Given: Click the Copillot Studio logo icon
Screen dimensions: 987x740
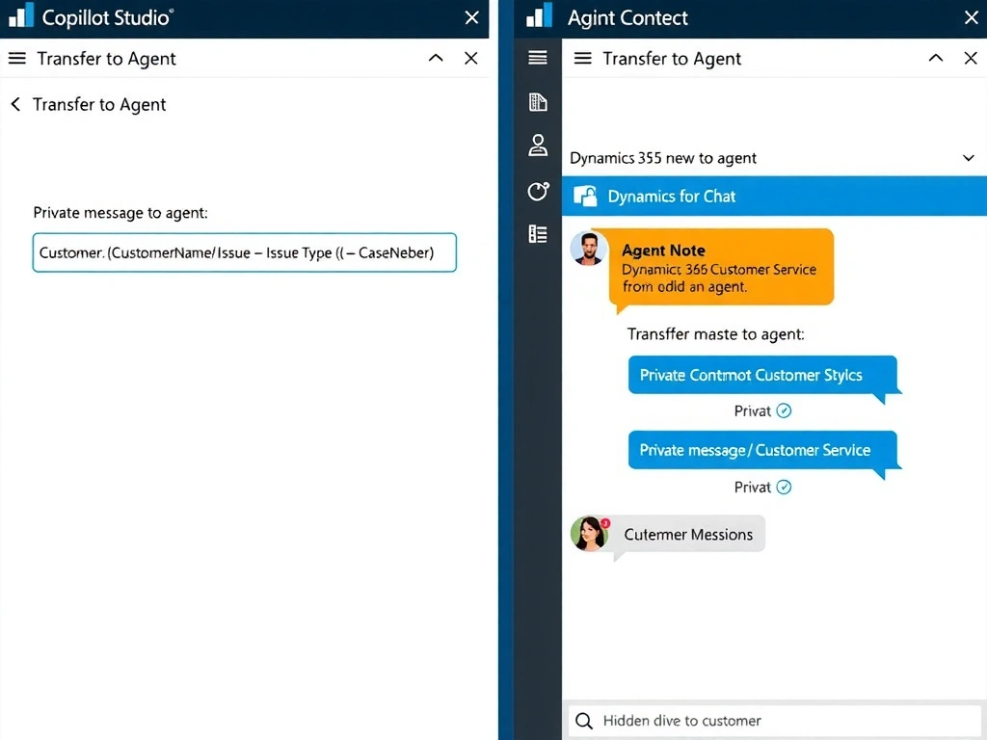Looking at the screenshot, I should [x=21, y=15].
